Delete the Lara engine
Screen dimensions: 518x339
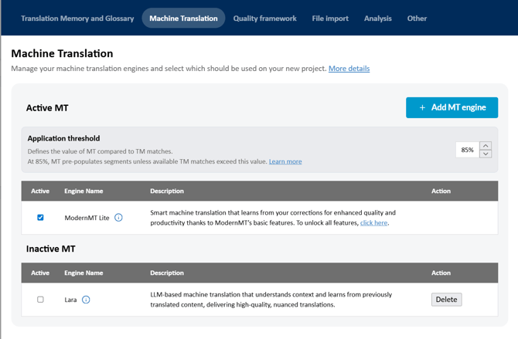pos(446,300)
